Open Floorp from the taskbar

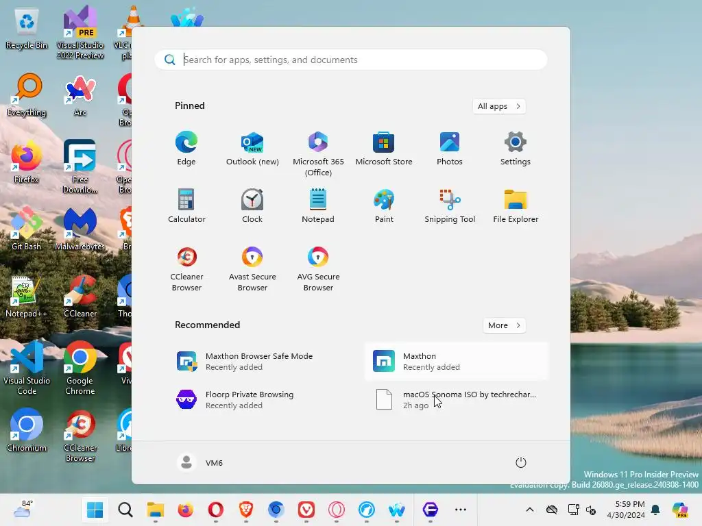(x=431, y=510)
